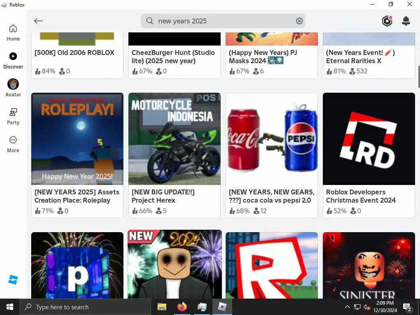Open Roblox Developers RD logo thumbnail
Screen dimensions: 420x315
tap(369, 139)
